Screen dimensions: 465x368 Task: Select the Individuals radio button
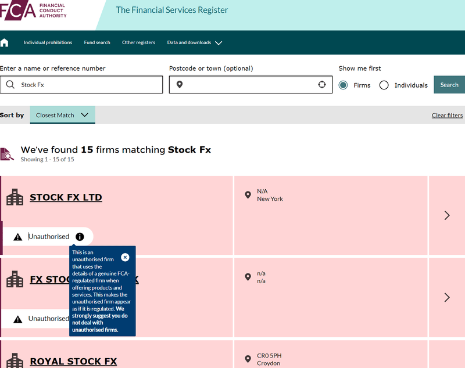pos(384,85)
